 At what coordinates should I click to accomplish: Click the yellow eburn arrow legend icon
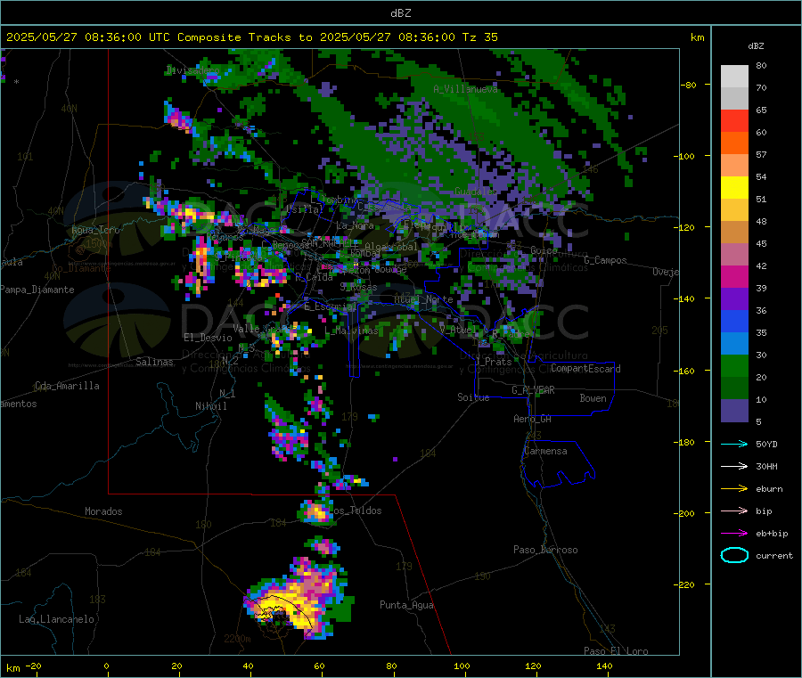point(734,489)
